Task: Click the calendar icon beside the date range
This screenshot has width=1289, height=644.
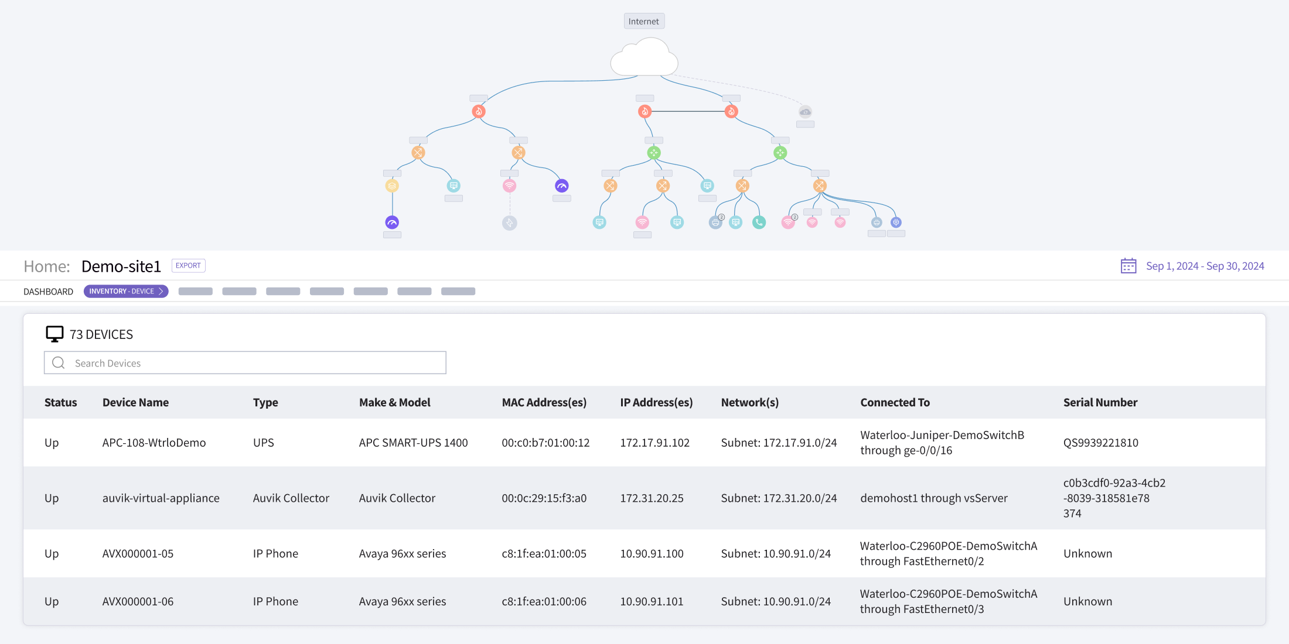Action: click(1128, 266)
